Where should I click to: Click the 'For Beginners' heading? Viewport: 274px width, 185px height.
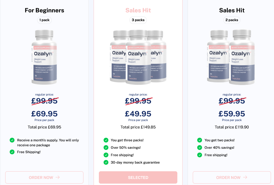tap(44, 10)
